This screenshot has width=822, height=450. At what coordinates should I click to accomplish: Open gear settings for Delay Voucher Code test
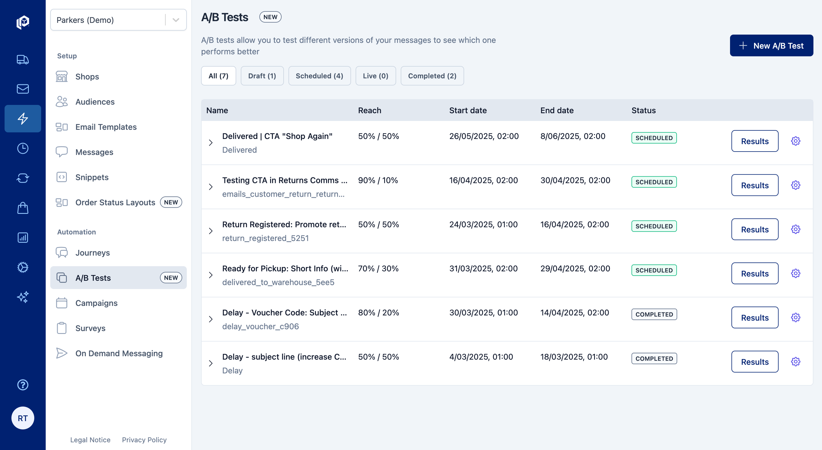click(795, 317)
